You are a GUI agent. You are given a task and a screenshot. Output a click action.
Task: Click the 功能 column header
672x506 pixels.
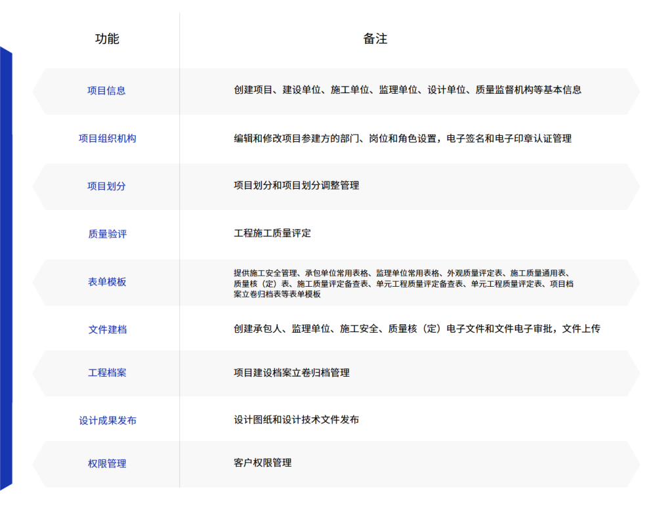pyautogui.click(x=107, y=39)
